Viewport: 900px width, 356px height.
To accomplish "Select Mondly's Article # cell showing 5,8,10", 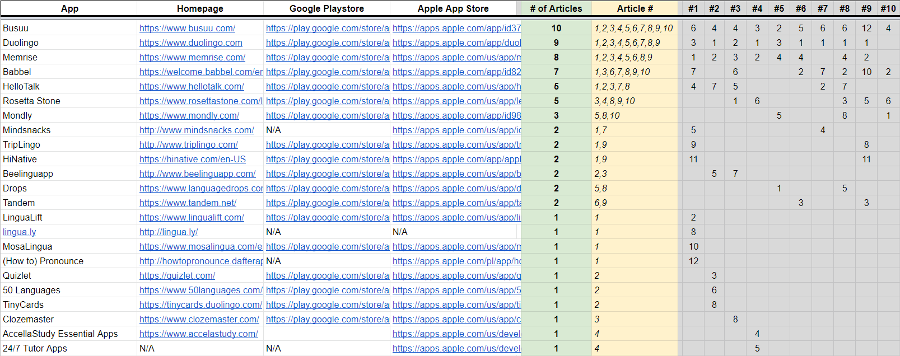I will pos(635,115).
